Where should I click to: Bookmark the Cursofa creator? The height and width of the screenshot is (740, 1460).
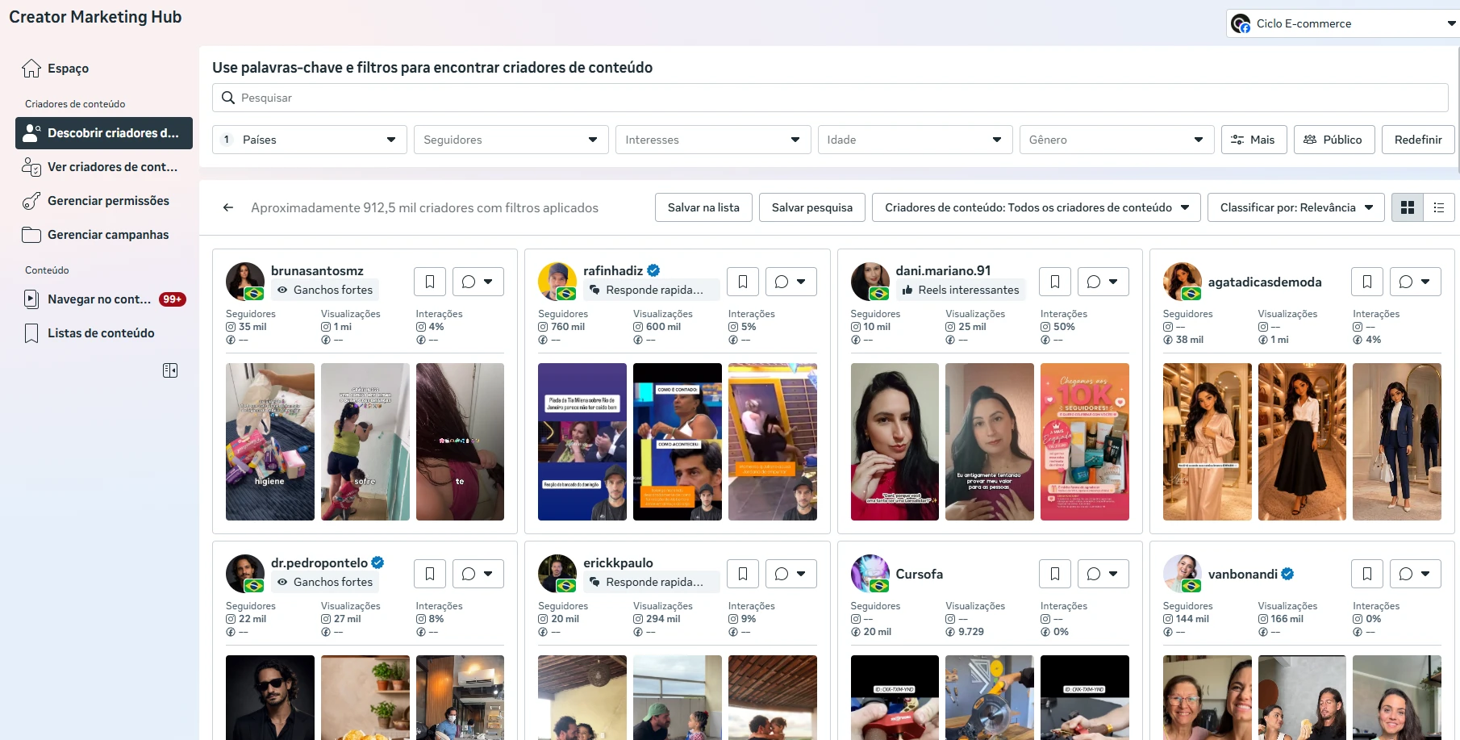[1055, 574]
